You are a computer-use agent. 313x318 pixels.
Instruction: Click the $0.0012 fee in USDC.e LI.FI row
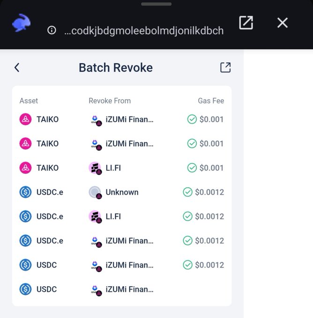point(209,217)
